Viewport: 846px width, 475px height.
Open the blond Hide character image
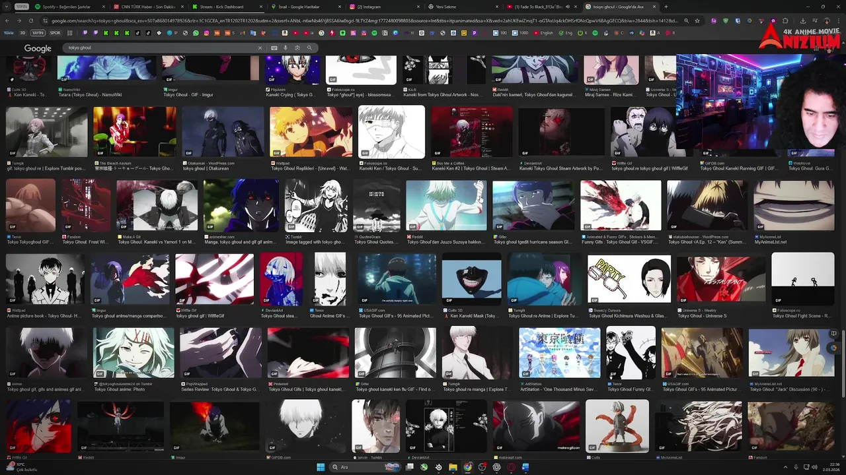click(x=311, y=132)
